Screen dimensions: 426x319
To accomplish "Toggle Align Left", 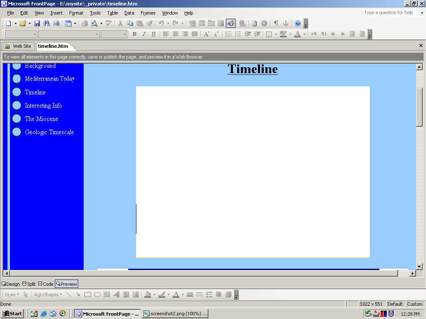I will click(166, 34).
